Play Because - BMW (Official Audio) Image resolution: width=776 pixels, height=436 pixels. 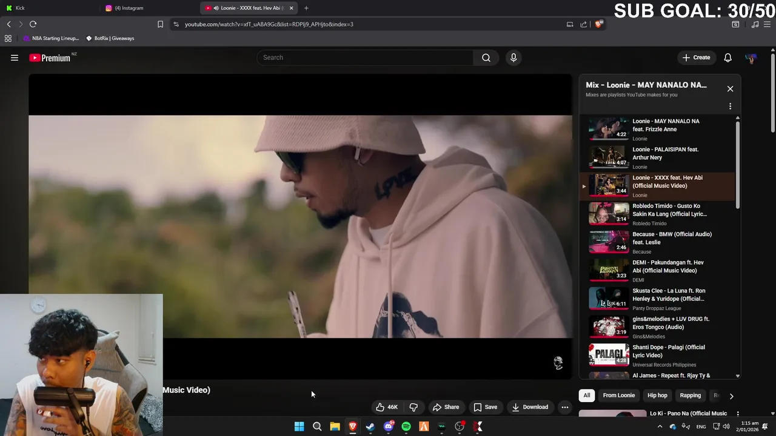[657, 242]
